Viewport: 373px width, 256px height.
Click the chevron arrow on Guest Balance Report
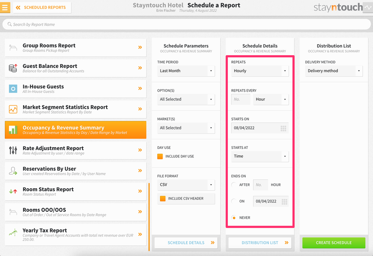(x=140, y=68)
